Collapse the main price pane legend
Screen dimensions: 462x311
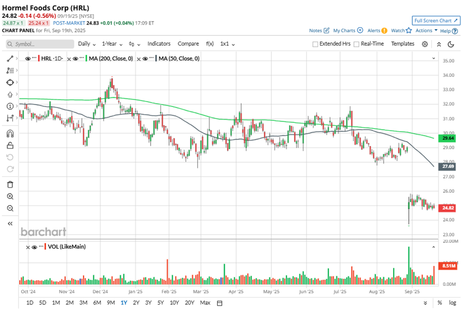coord(433,58)
